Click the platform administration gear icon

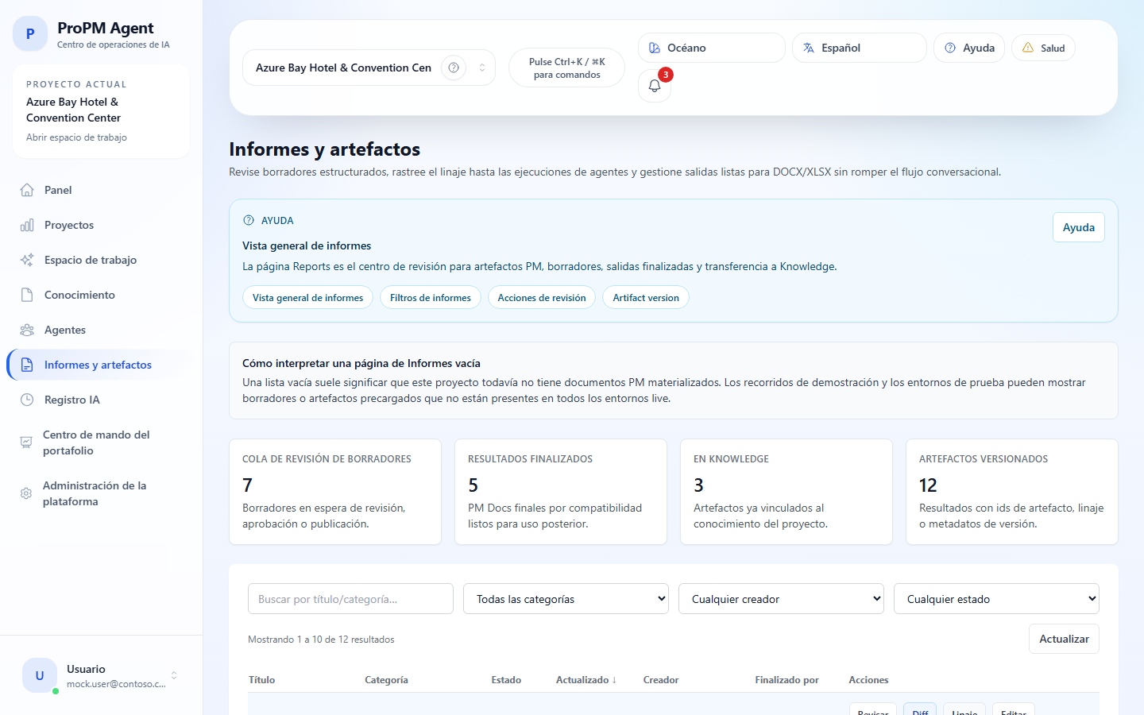tap(26, 493)
